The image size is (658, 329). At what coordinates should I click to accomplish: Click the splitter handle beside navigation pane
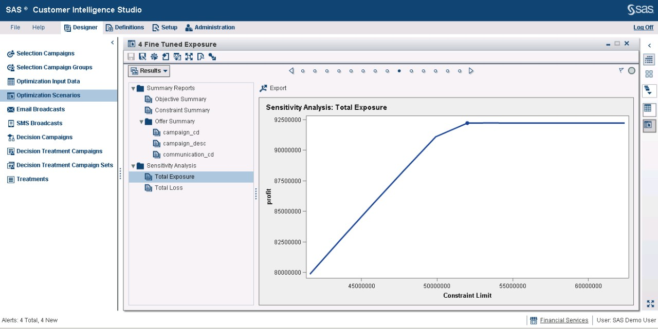point(120,174)
